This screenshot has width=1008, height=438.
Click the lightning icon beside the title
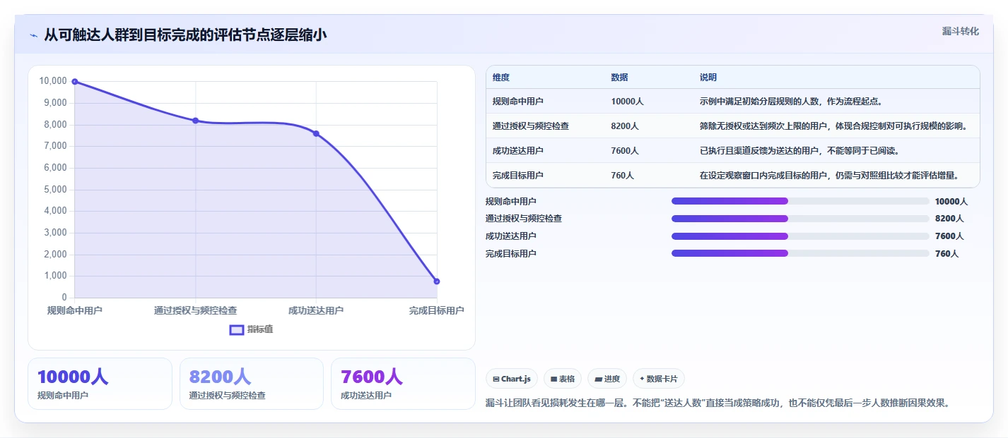(34, 35)
